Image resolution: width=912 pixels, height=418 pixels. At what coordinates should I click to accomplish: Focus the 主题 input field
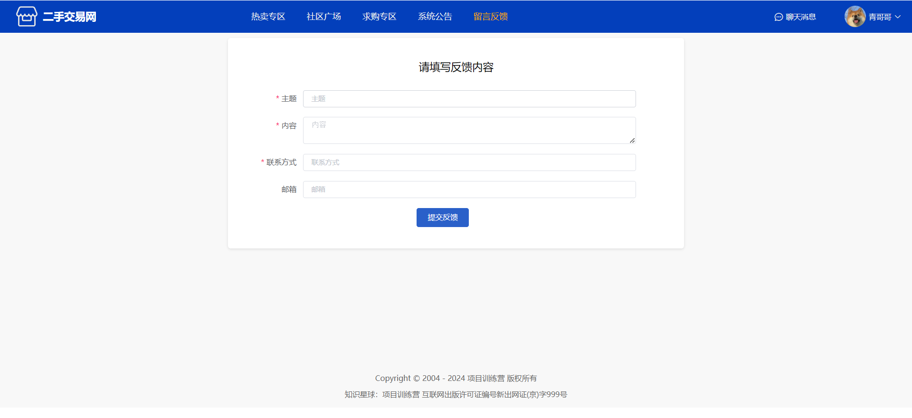tap(469, 99)
